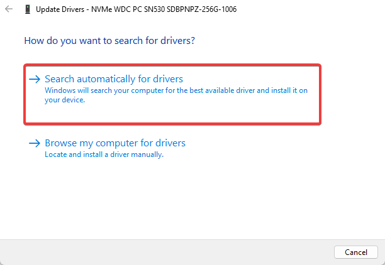The height and width of the screenshot is (265, 385).
Task: Go back using the back arrow
Action: [8, 10]
